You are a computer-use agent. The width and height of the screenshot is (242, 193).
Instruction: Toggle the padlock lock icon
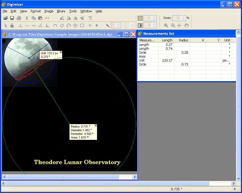[x=12, y=25]
